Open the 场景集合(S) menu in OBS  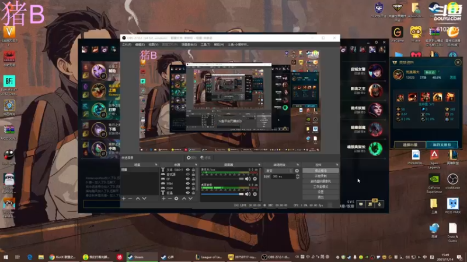(189, 45)
